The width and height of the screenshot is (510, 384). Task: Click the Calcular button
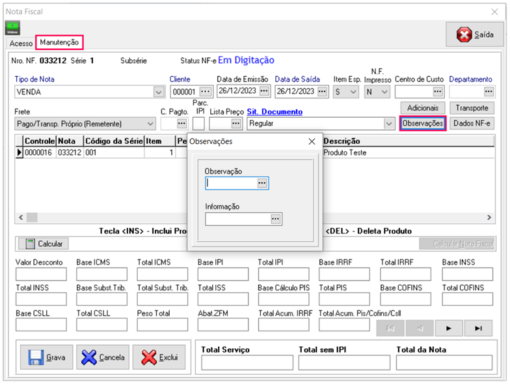(x=44, y=243)
